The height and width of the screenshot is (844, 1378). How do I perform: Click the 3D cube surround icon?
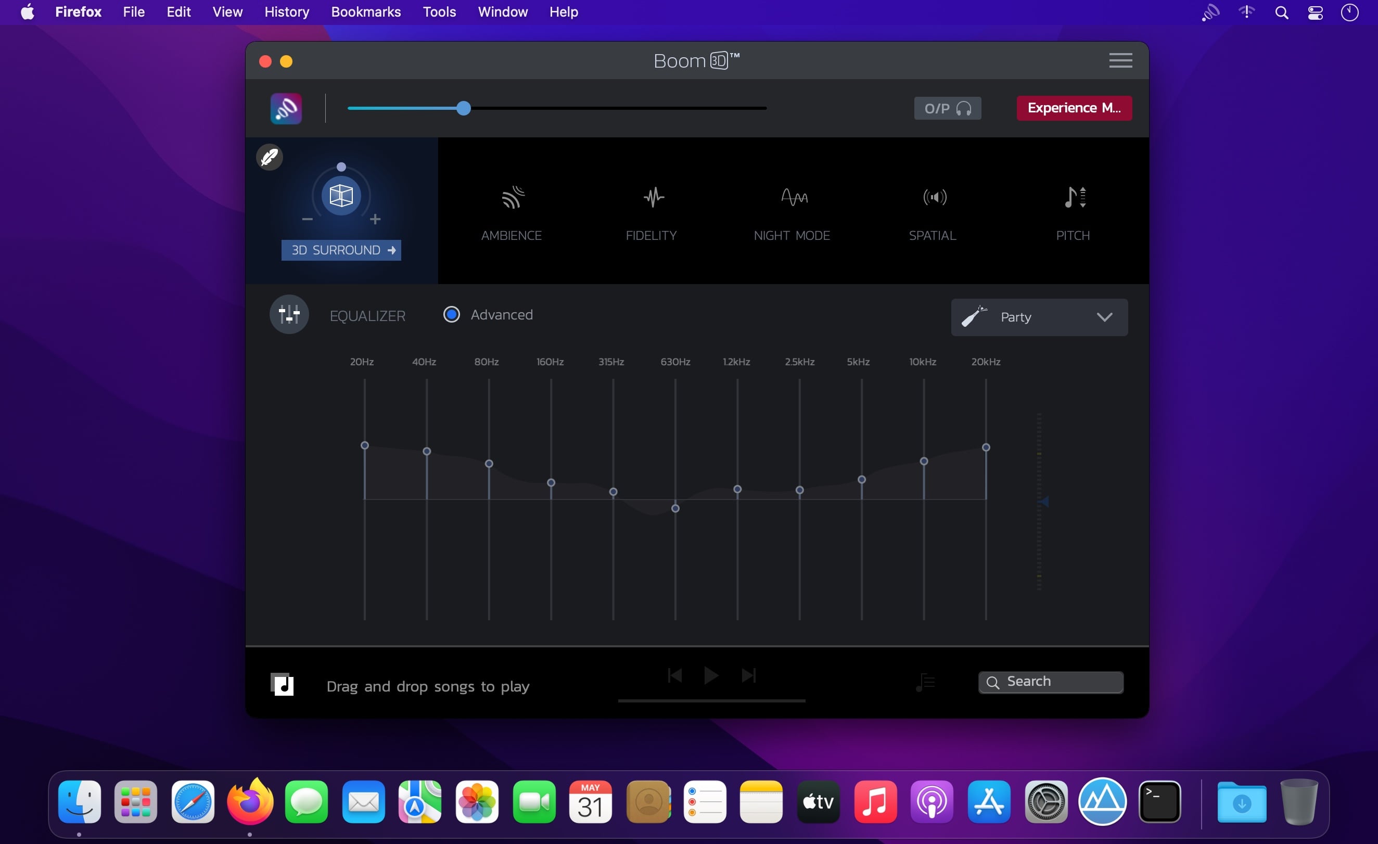[341, 196]
